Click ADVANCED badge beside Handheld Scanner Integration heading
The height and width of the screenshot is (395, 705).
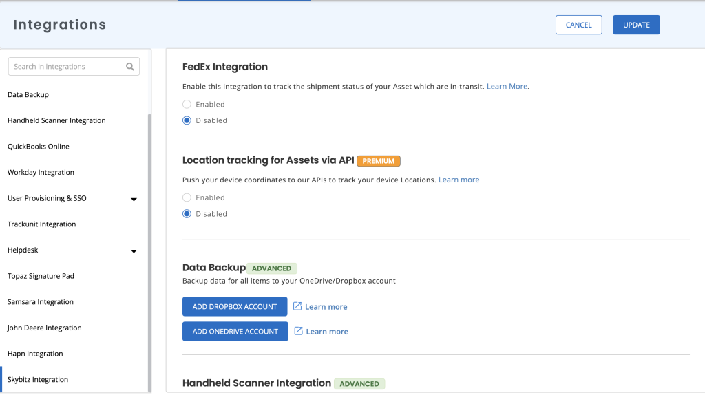359,384
